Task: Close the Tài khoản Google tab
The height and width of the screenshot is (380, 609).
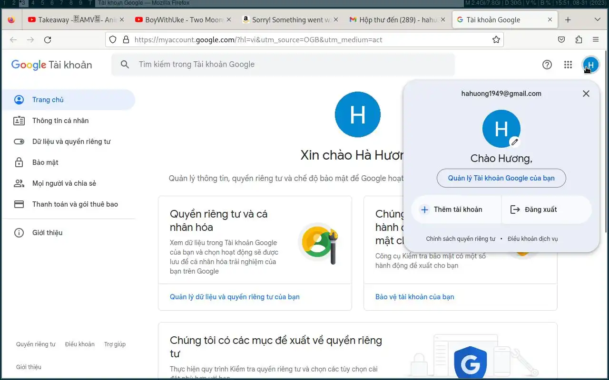Action: click(550, 20)
